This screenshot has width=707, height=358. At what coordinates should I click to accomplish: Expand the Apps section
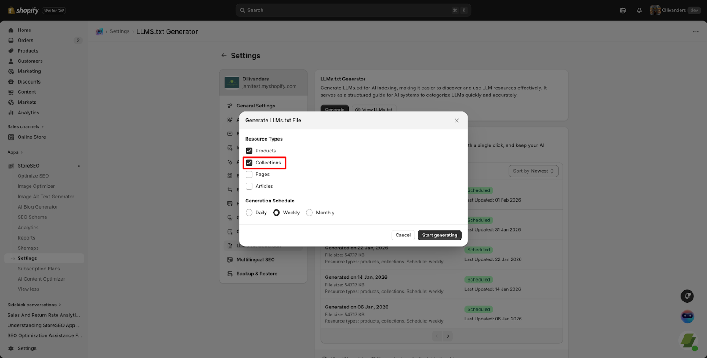click(x=15, y=152)
